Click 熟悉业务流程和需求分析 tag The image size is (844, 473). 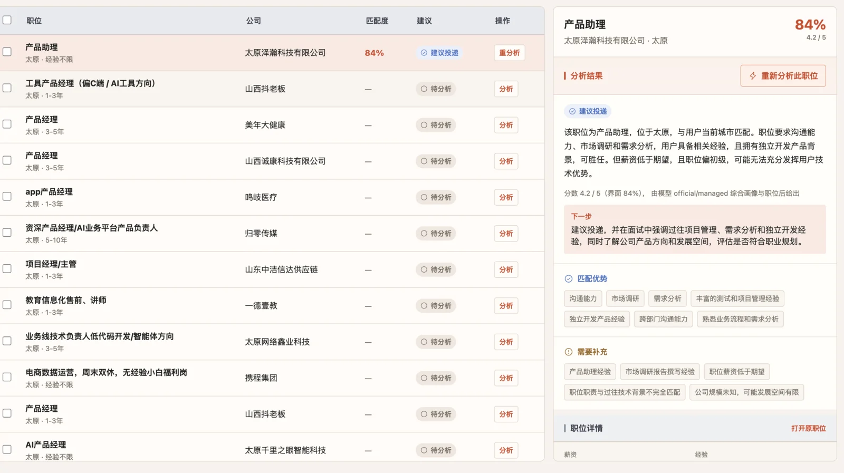[x=740, y=319]
